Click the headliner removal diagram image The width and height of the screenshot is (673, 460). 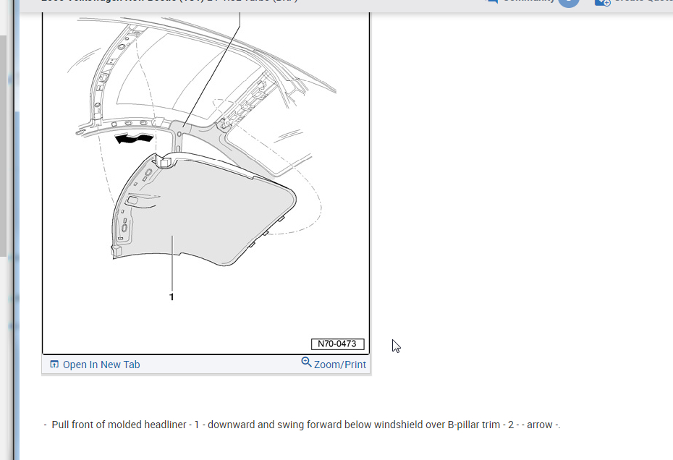[x=206, y=183]
